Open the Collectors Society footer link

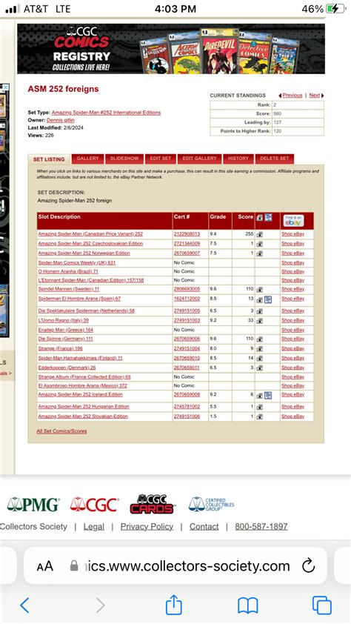click(x=34, y=526)
